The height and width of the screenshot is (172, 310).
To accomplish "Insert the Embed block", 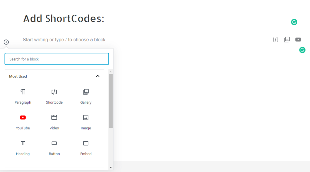I will pos(86,148).
